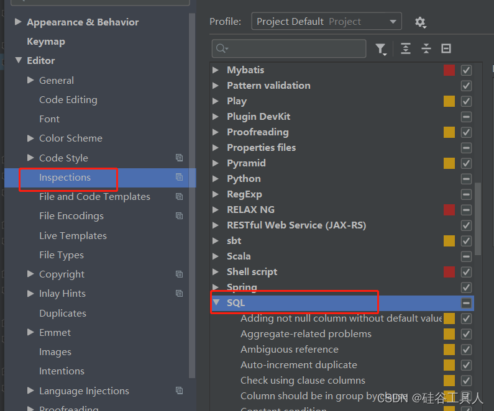Toggle the Play inspections checkbox
Viewport: 494px width, 411px height.
pos(466,101)
